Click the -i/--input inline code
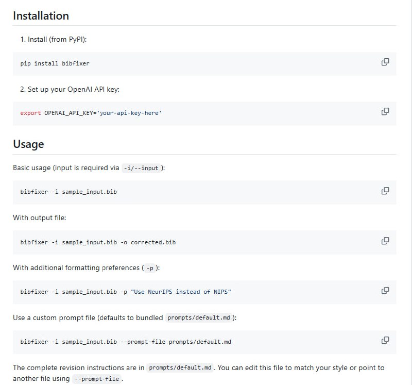412x385 pixels. [142, 168]
